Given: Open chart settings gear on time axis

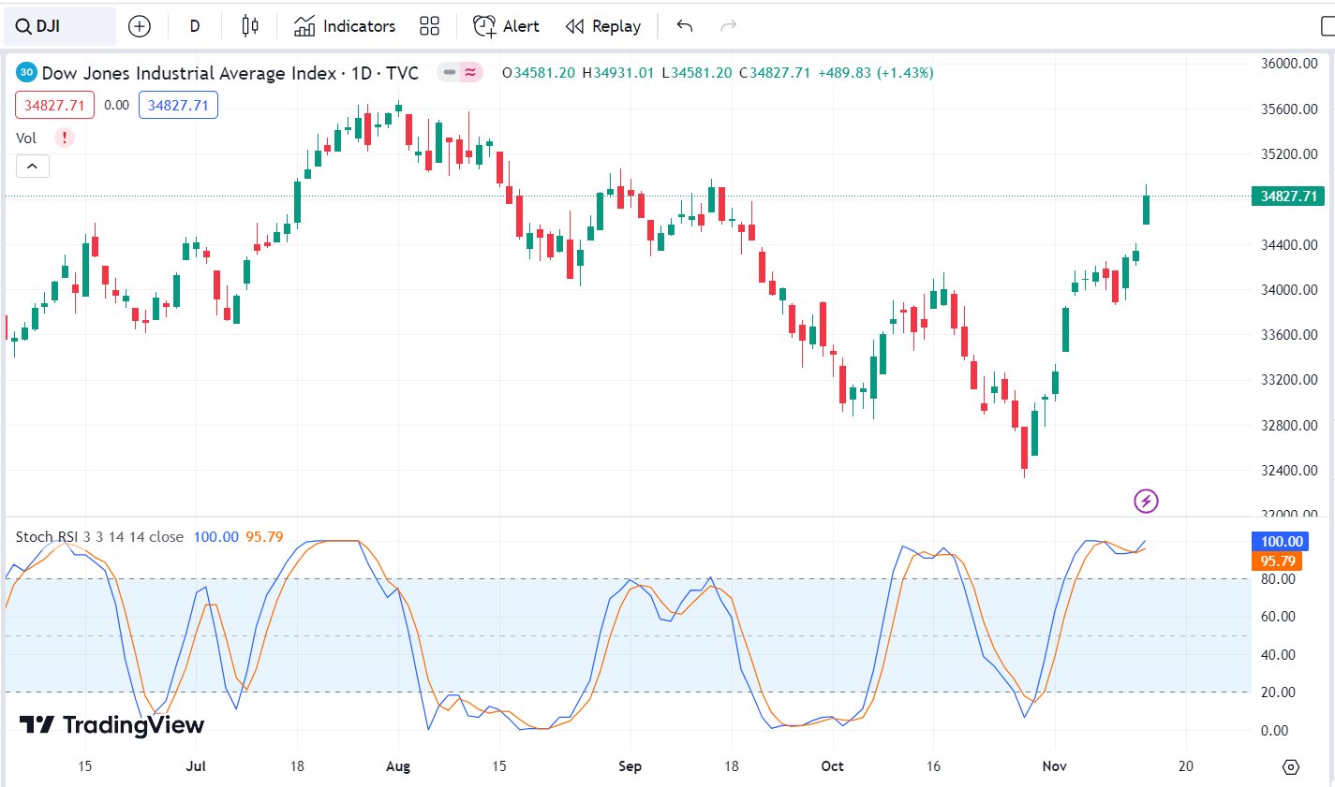Looking at the screenshot, I should click(x=1291, y=766).
